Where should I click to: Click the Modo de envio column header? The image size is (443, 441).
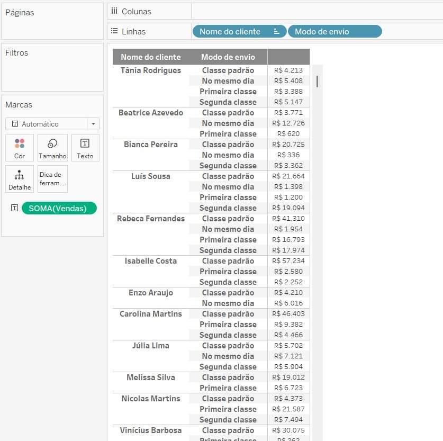point(228,57)
